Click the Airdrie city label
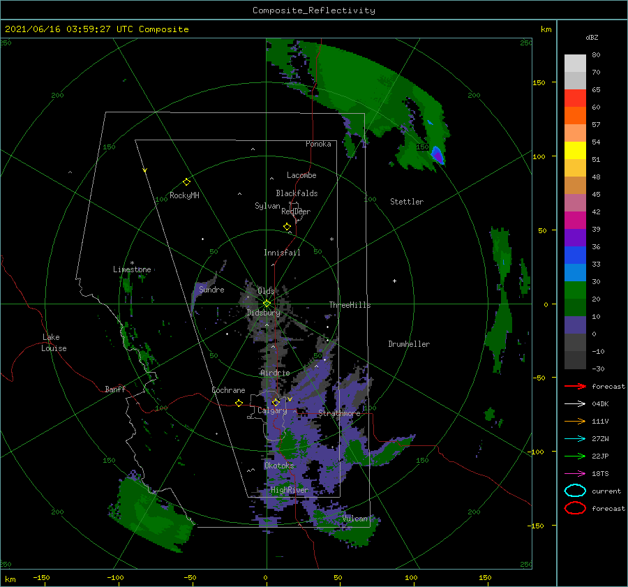This screenshot has height=587, width=628. click(275, 373)
